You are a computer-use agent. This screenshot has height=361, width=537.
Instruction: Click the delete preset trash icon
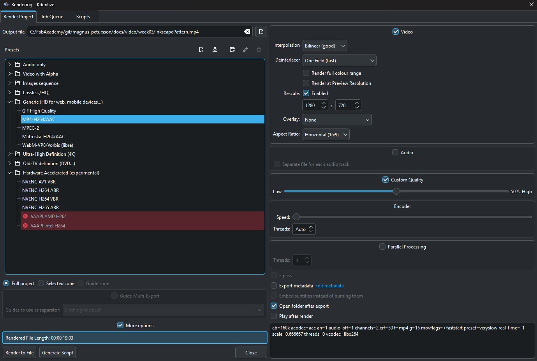259,49
